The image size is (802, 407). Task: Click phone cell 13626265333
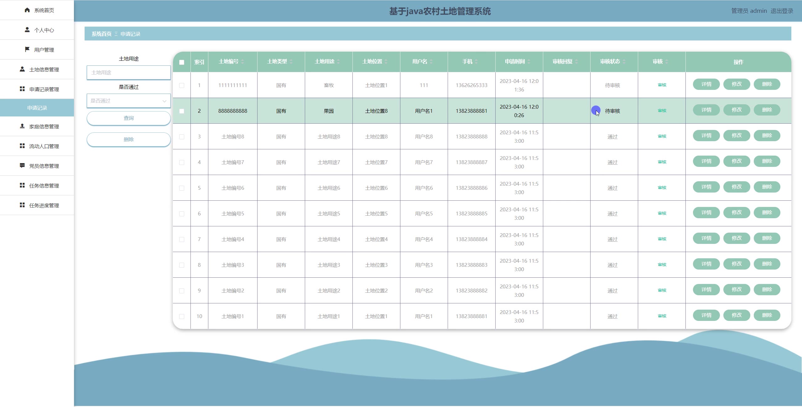(x=471, y=85)
